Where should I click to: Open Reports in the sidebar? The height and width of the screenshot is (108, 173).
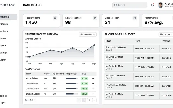[3, 46]
